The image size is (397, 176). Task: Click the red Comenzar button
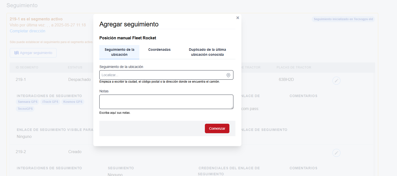coord(217,128)
